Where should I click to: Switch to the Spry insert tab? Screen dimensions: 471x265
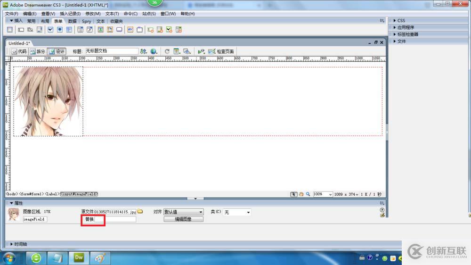pos(86,21)
